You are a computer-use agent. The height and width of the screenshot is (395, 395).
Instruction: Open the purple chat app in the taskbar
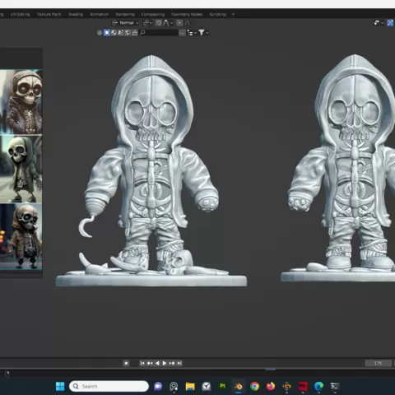pos(158,386)
